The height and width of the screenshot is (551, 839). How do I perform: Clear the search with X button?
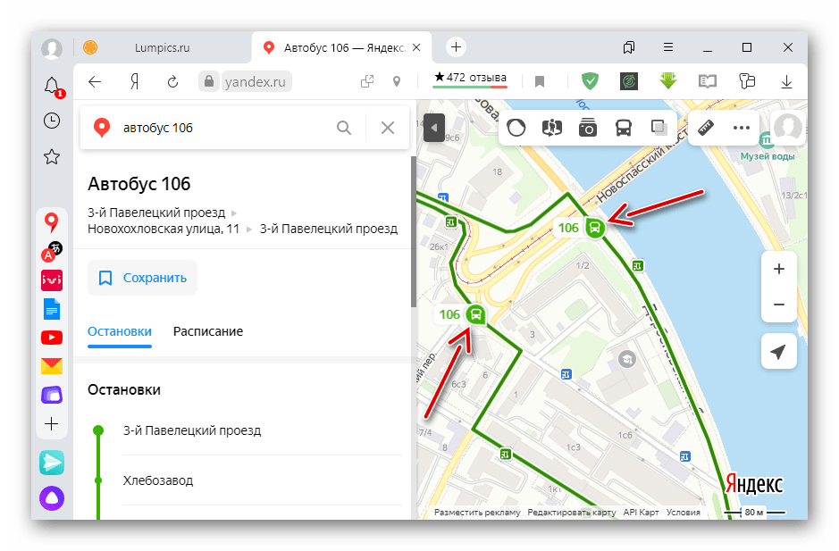(387, 128)
